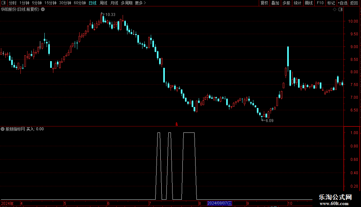This screenshot has height=207, width=361.
Task: Click the 10.33 high price label
Action: pyautogui.click(x=110, y=14)
